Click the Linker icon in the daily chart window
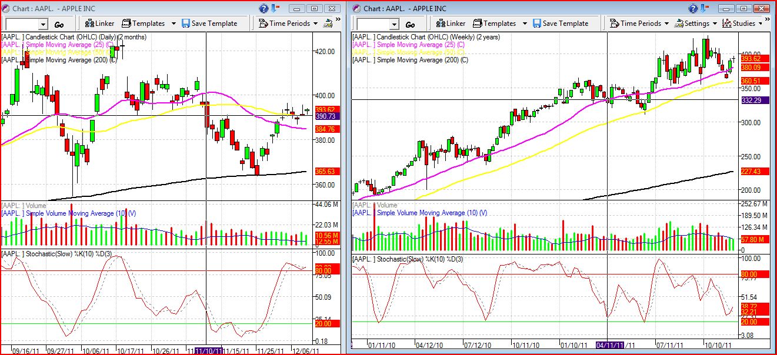This screenshot has width=777, height=355. [x=90, y=24]
